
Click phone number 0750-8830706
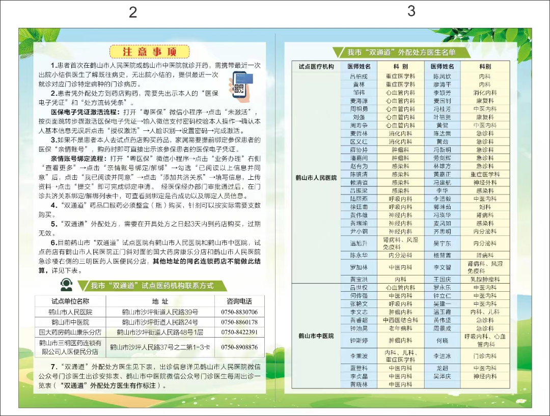pos(239,312)
